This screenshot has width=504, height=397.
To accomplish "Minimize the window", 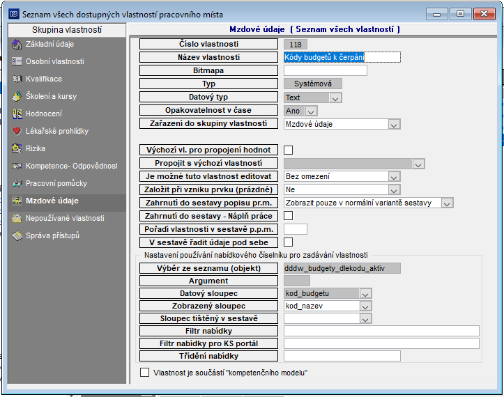I will [x=436, y=14].
